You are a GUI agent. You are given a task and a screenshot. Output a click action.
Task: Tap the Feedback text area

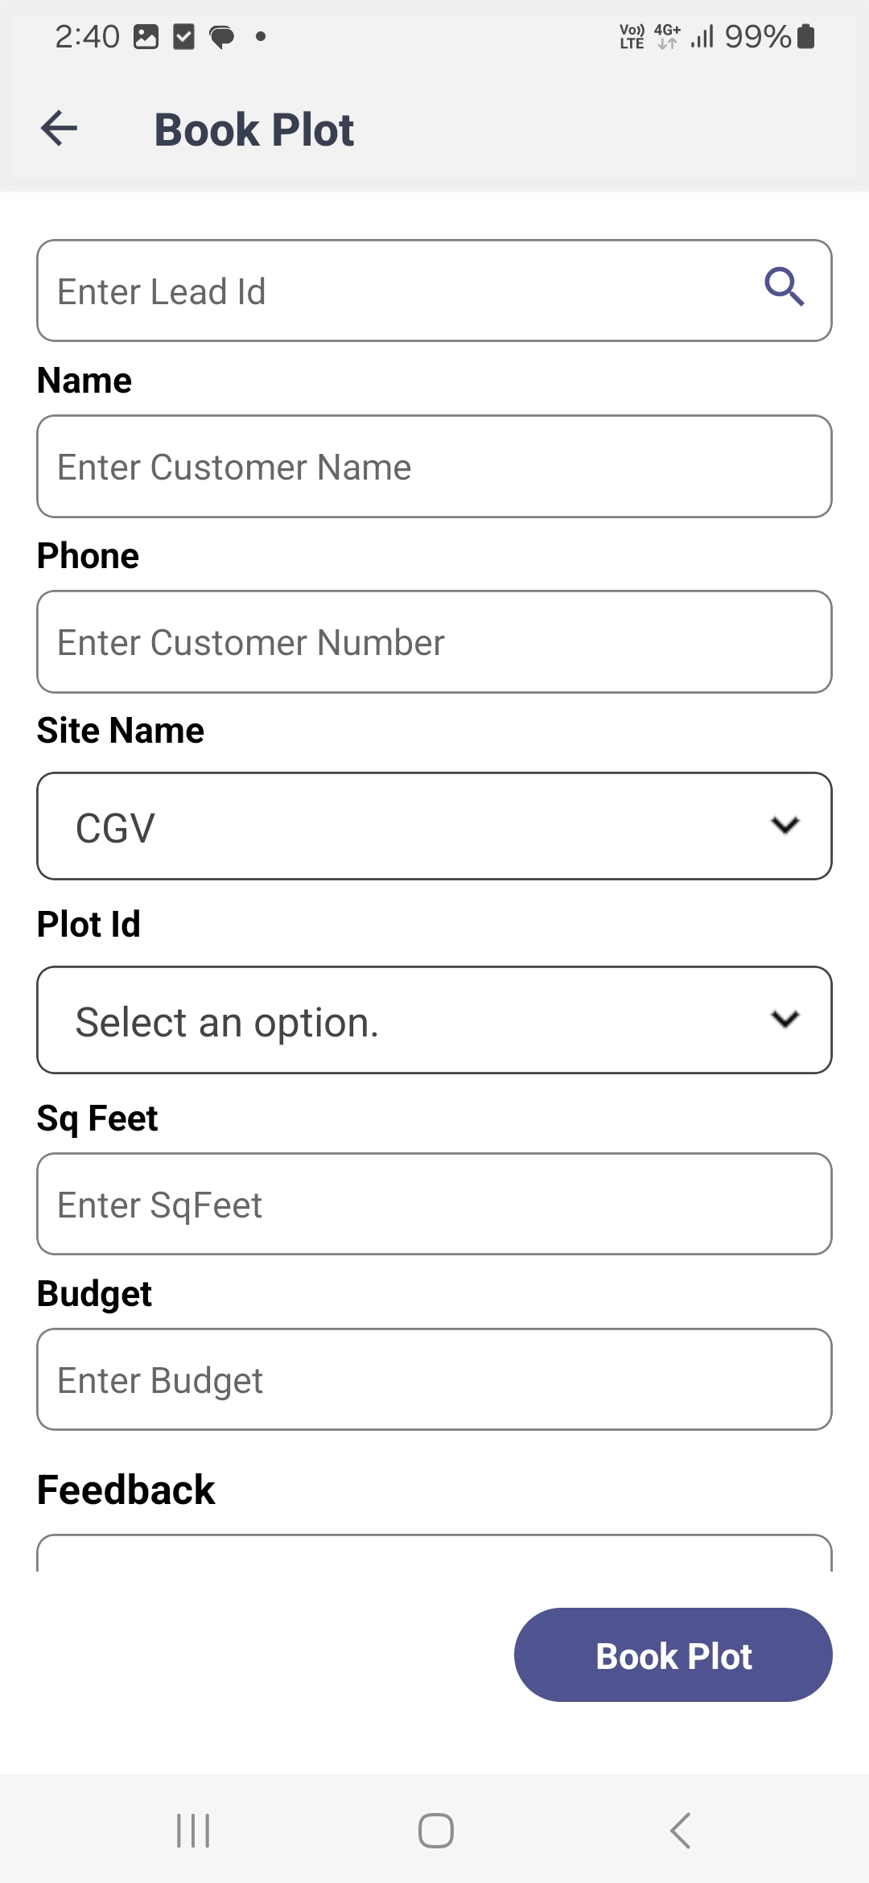point(434,1553)
